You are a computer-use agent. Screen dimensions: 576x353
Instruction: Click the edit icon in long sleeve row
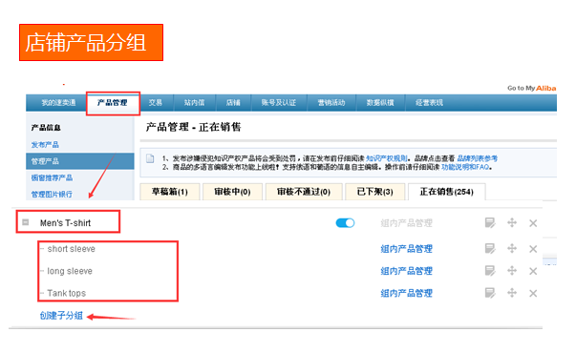(490, 271)
